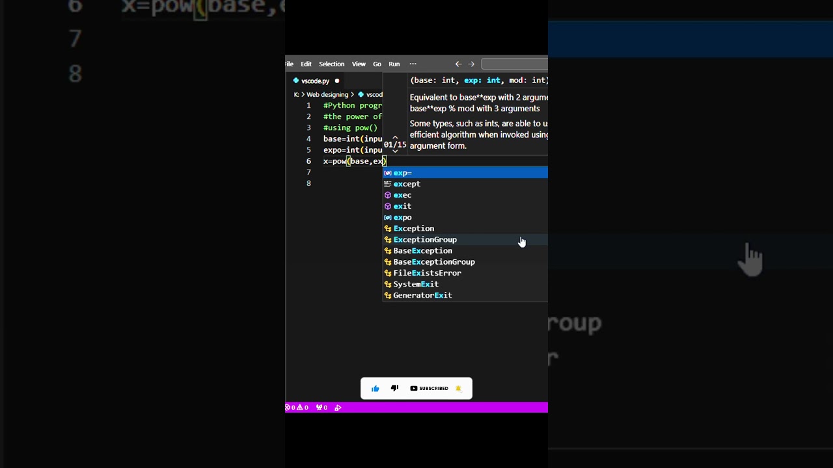Image resolution: width=833 pixels, height=468 pixels.
Task: Choose the BaseExceptionGroup suggestion
Action: (x=465, y=262)
